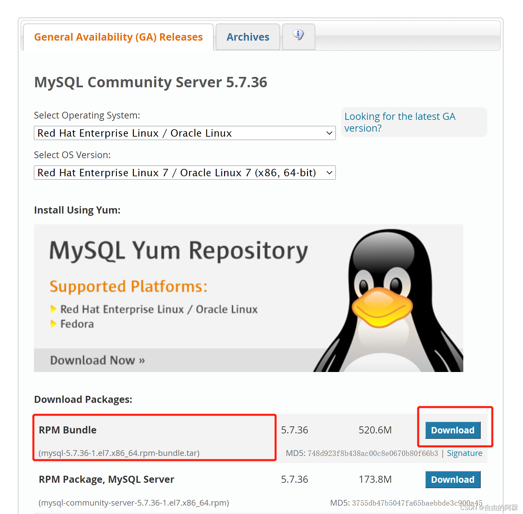Viewport: 523px width, 514px height.
Task: Click the 'Install Using Yum:' heading
Action: (x=77, y=210)
